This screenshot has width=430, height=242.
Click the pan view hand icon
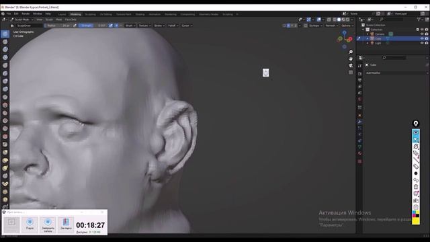pyautogui.click(x=351, y=58)
